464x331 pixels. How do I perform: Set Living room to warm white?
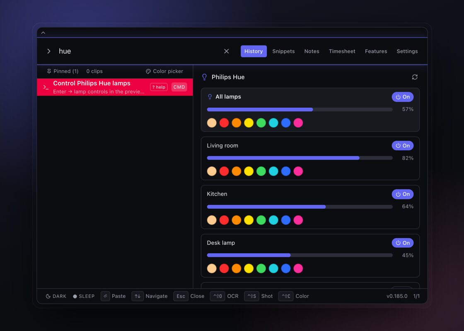click(212, 171)
